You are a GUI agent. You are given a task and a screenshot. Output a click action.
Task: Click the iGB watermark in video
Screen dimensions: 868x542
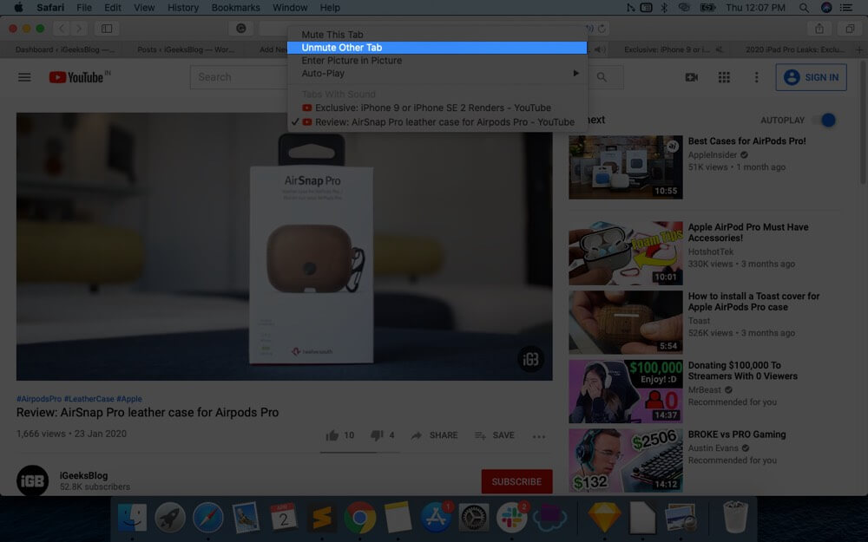coord(530,360)
